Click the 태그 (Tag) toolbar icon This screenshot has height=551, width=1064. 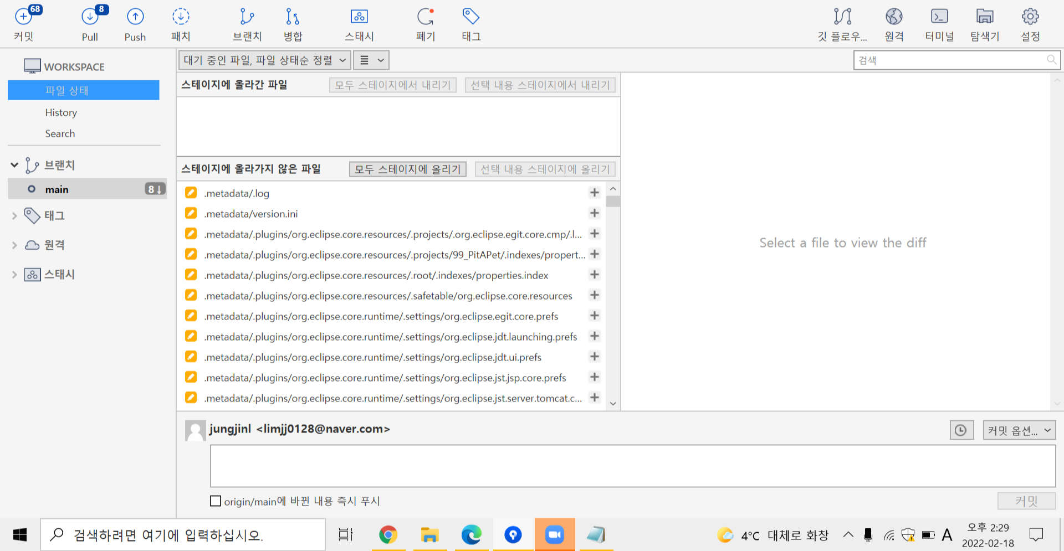(x=471, y=23)
